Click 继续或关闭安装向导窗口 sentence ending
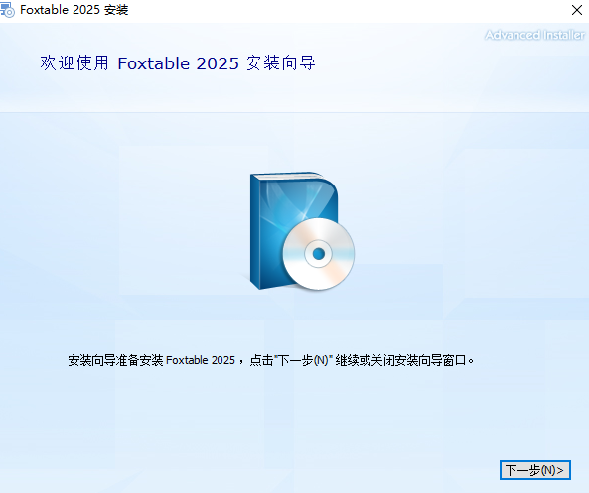589x493 pixels. point(404,360)
